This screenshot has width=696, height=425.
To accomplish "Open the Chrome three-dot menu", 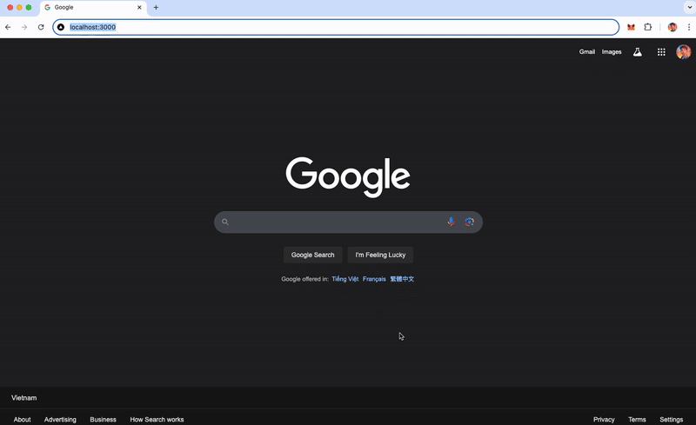I will (688, 27).
